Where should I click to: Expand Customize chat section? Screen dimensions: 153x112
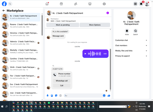pos(131,40)
